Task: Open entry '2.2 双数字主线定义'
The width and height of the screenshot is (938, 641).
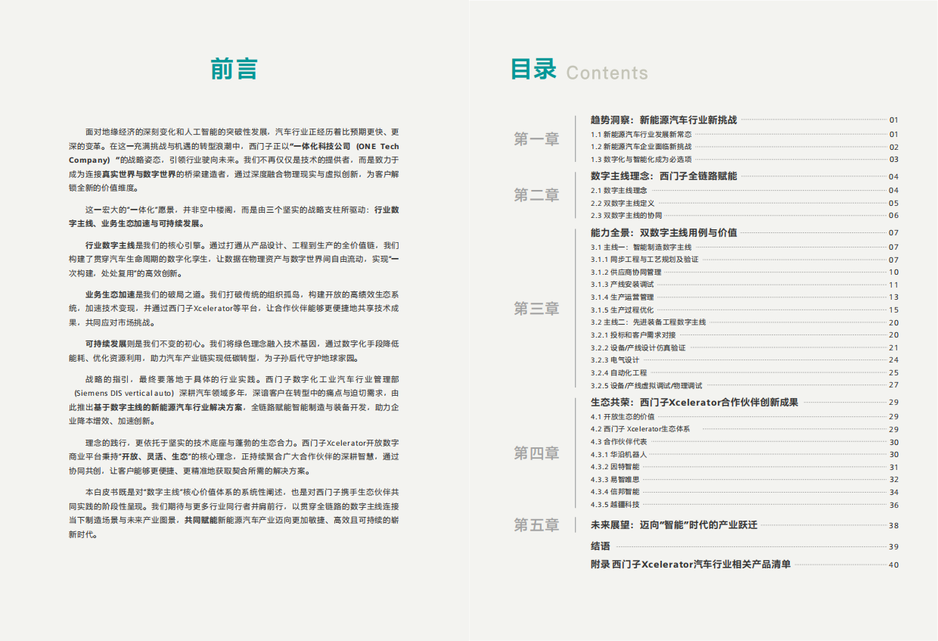Action: (623, 204)
